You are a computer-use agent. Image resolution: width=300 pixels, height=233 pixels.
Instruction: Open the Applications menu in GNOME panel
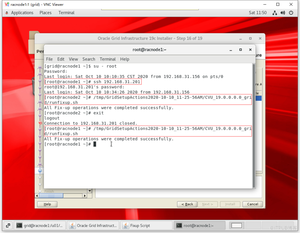22,12
